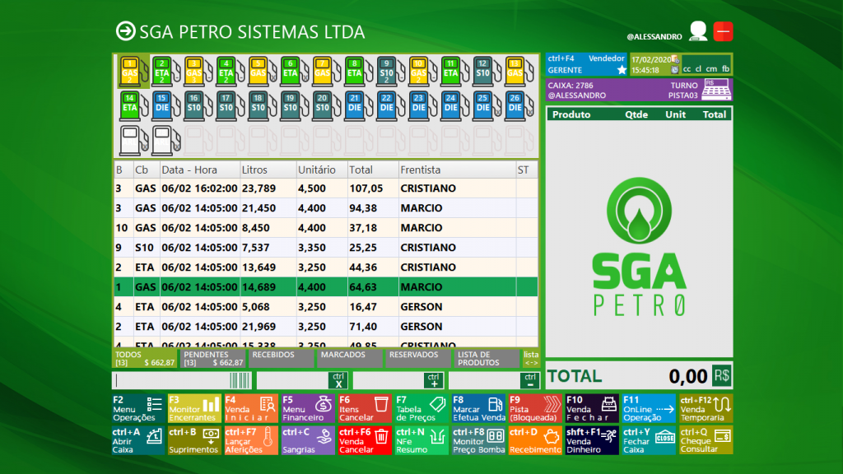Open F7 Tabela de Preços

point(421,408)
